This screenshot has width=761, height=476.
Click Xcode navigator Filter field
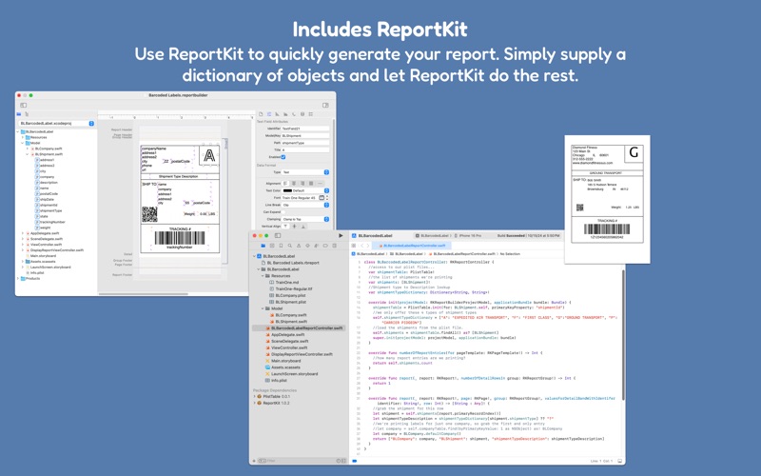(x=301, y=461)
